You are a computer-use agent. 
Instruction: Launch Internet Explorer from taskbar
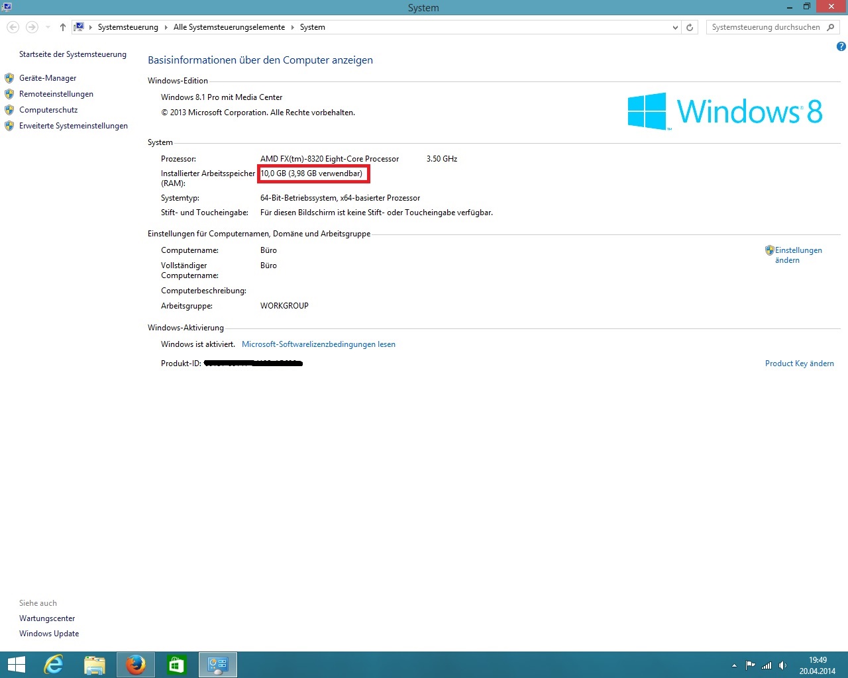coord(54,665)
